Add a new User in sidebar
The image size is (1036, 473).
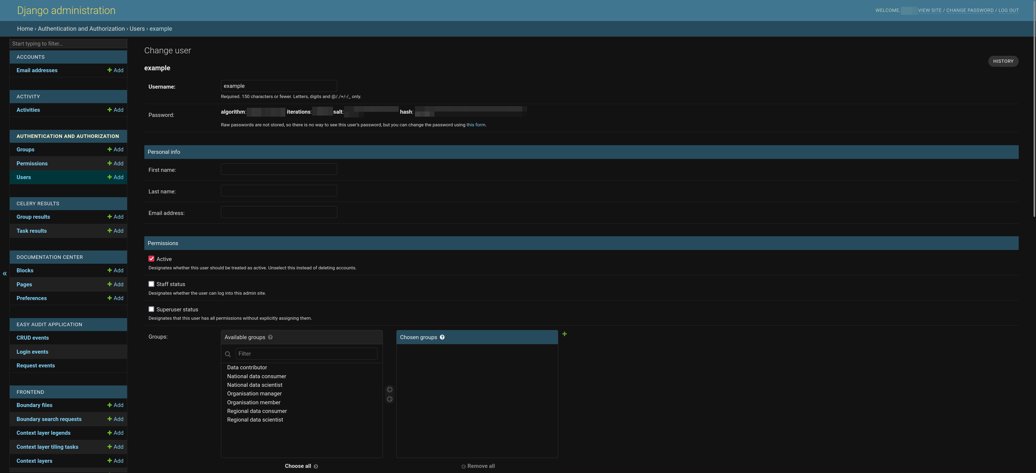pyautogui.click(x=115, y=177)
